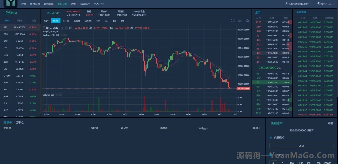Select IOTA row in coin list
Screen dimensions: 338x164
[x=20, y=82]
